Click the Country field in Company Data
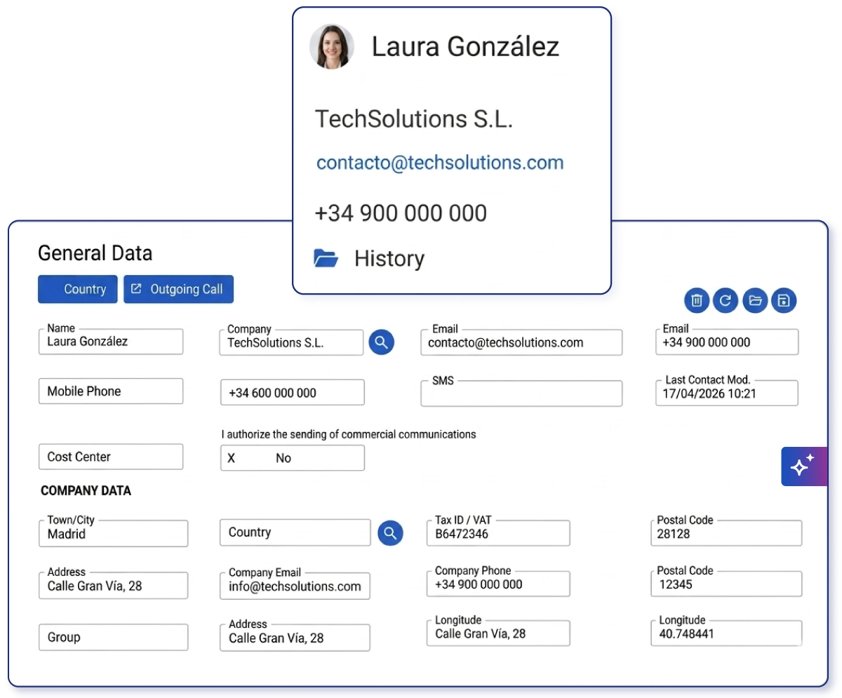The width and height of the screenshot is (842, 698). pyautogui.click(x=295, y=532)
